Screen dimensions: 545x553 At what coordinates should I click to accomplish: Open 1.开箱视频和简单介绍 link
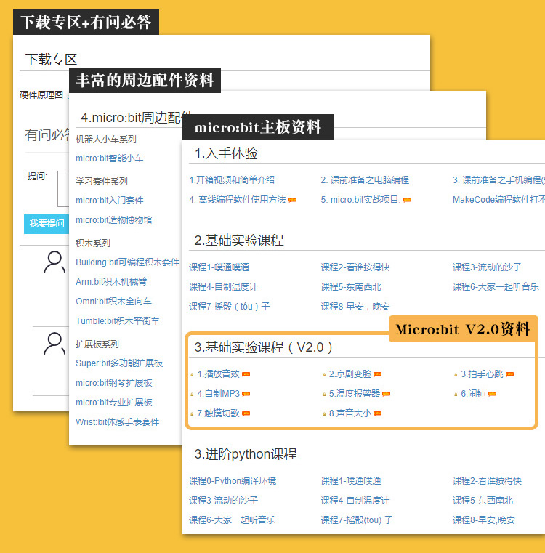(x=232, y=180)
